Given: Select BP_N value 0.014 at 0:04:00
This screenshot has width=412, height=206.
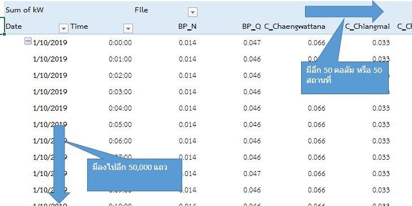Looking at the screenshot, I should (x=187, y=108).
